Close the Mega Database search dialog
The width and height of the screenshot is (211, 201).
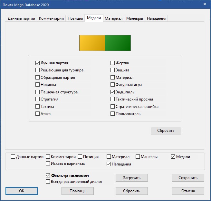[x=205, y=4]
